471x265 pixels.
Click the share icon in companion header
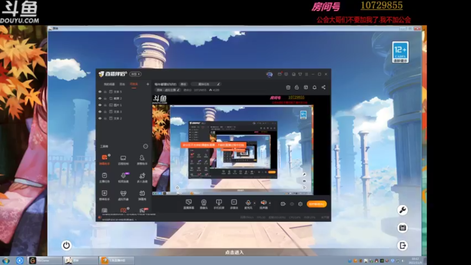(x=323, y=87)
